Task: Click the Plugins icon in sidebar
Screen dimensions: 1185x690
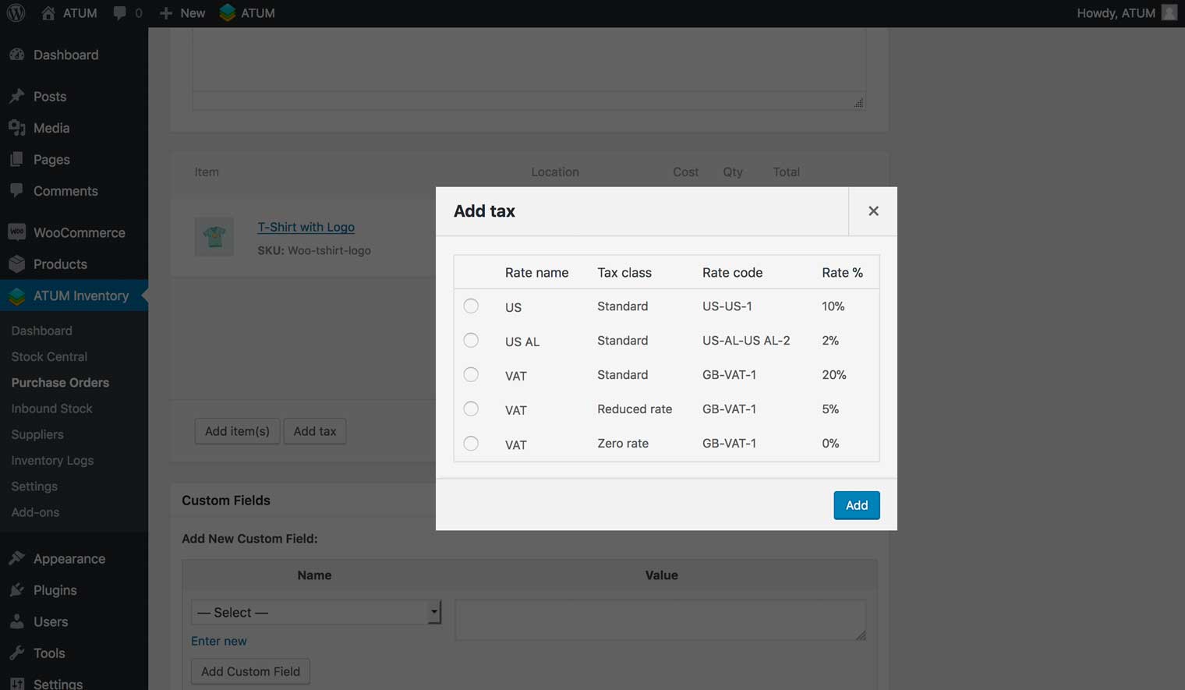Action: [16, 590]
